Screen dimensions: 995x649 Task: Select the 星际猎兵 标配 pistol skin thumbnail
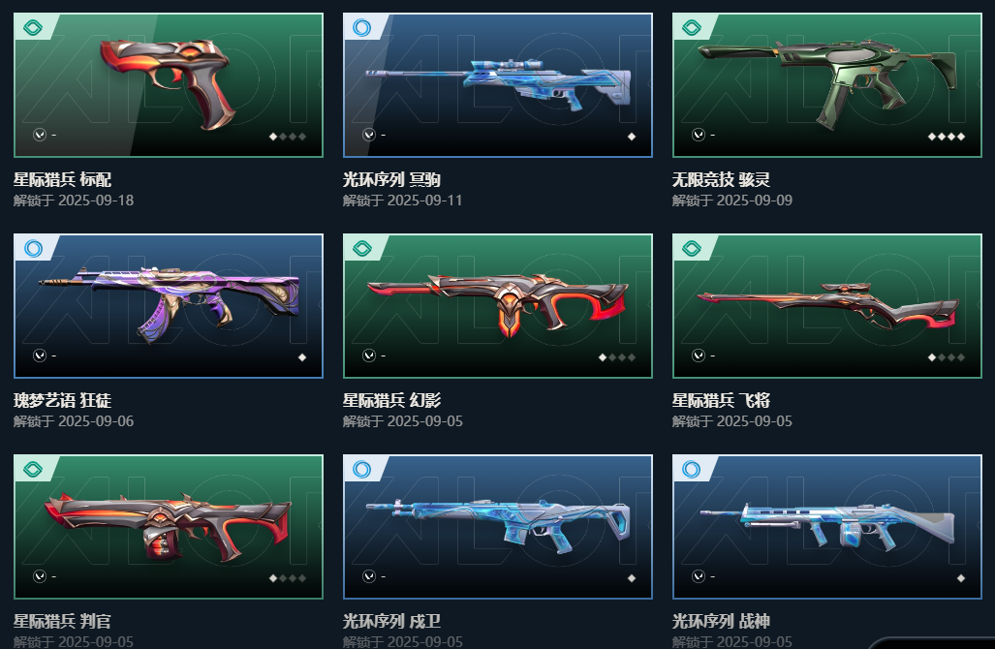click(169, 85)
